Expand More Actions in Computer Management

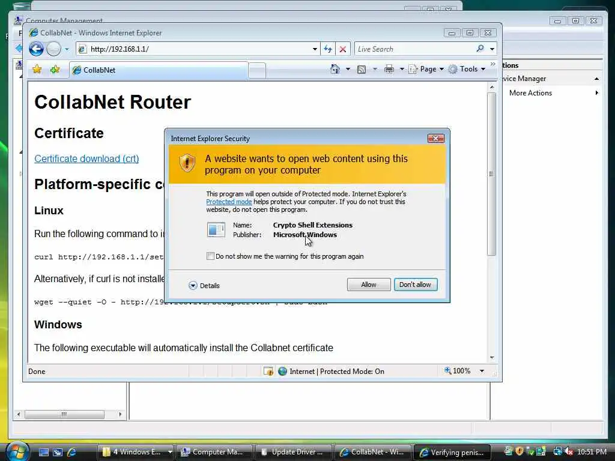click(554, 93)
